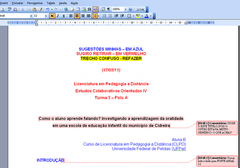Viewport: 240px width, 168px height.
Task: Apply numbered list formatting
Action: (x=105, y=16)
